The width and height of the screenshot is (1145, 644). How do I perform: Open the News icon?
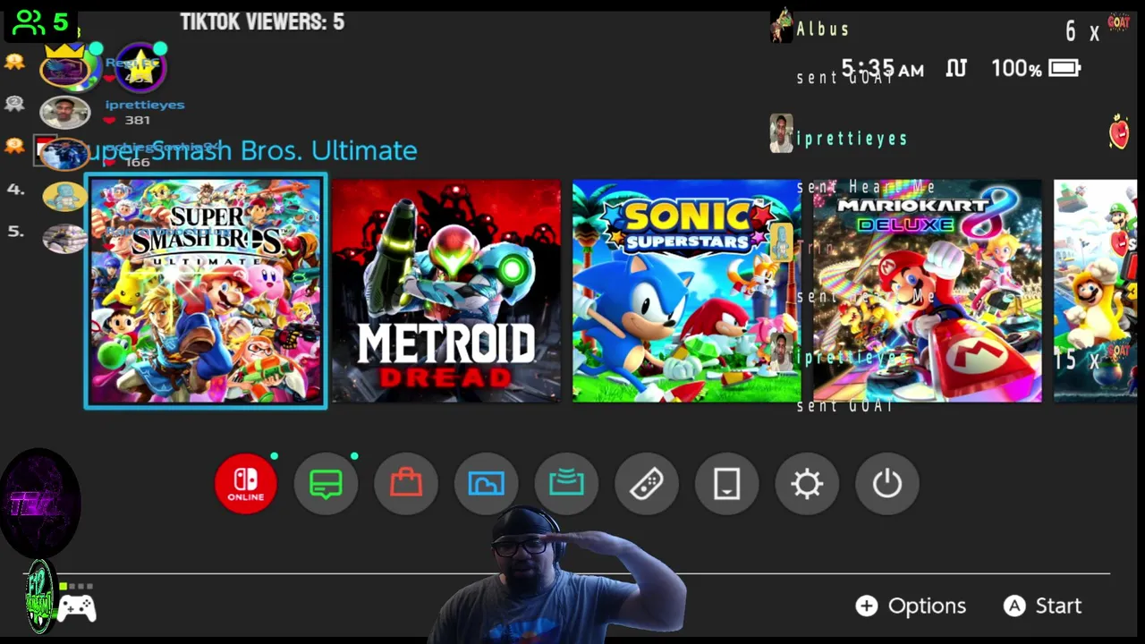[x=327, y=484]
